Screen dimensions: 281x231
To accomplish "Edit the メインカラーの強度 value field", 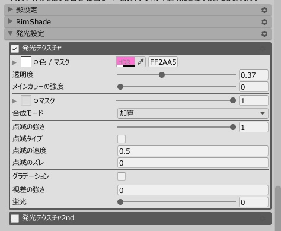I will [254, 87].
